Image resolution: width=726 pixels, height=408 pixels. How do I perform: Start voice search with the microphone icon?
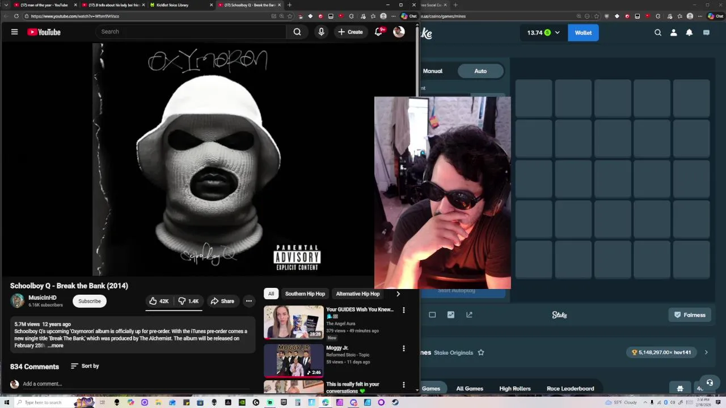pyautogui.click(x=321, y=32)
